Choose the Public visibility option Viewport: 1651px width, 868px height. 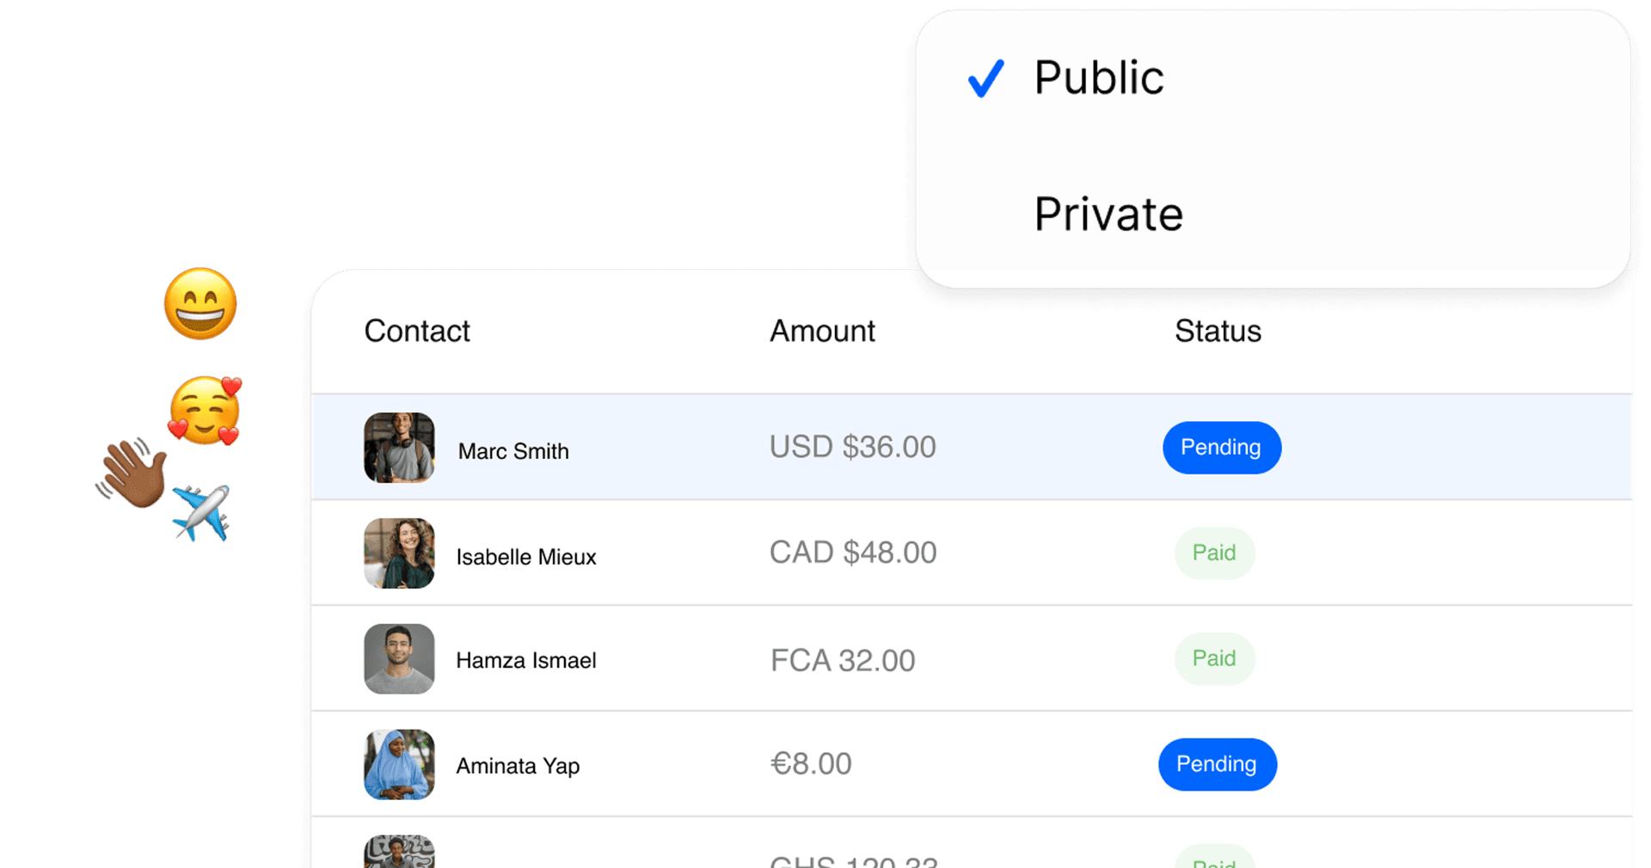click(x=1099, y=78)
